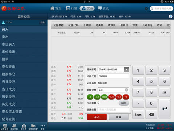Open 当日委托 today's orders
The image size is (174, 131).
tap(24, 82)
